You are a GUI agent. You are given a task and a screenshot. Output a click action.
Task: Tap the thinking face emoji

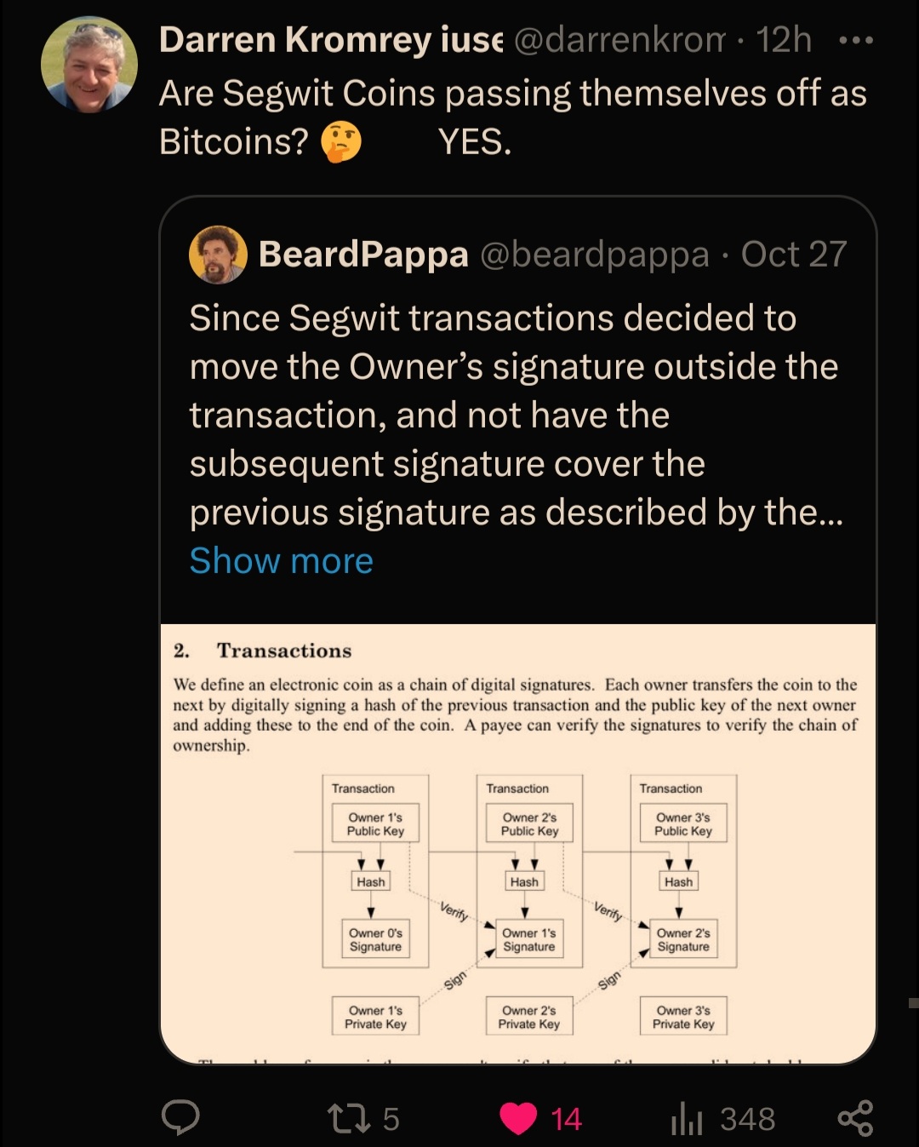click(340, 142)
